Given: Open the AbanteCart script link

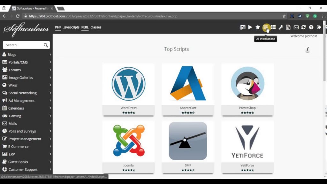Looking at the screenshot, I should 188,108.
